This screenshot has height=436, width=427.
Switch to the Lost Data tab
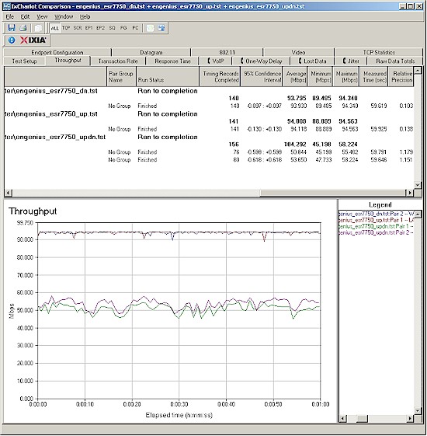pyautogui.click(x=312, y=61)
